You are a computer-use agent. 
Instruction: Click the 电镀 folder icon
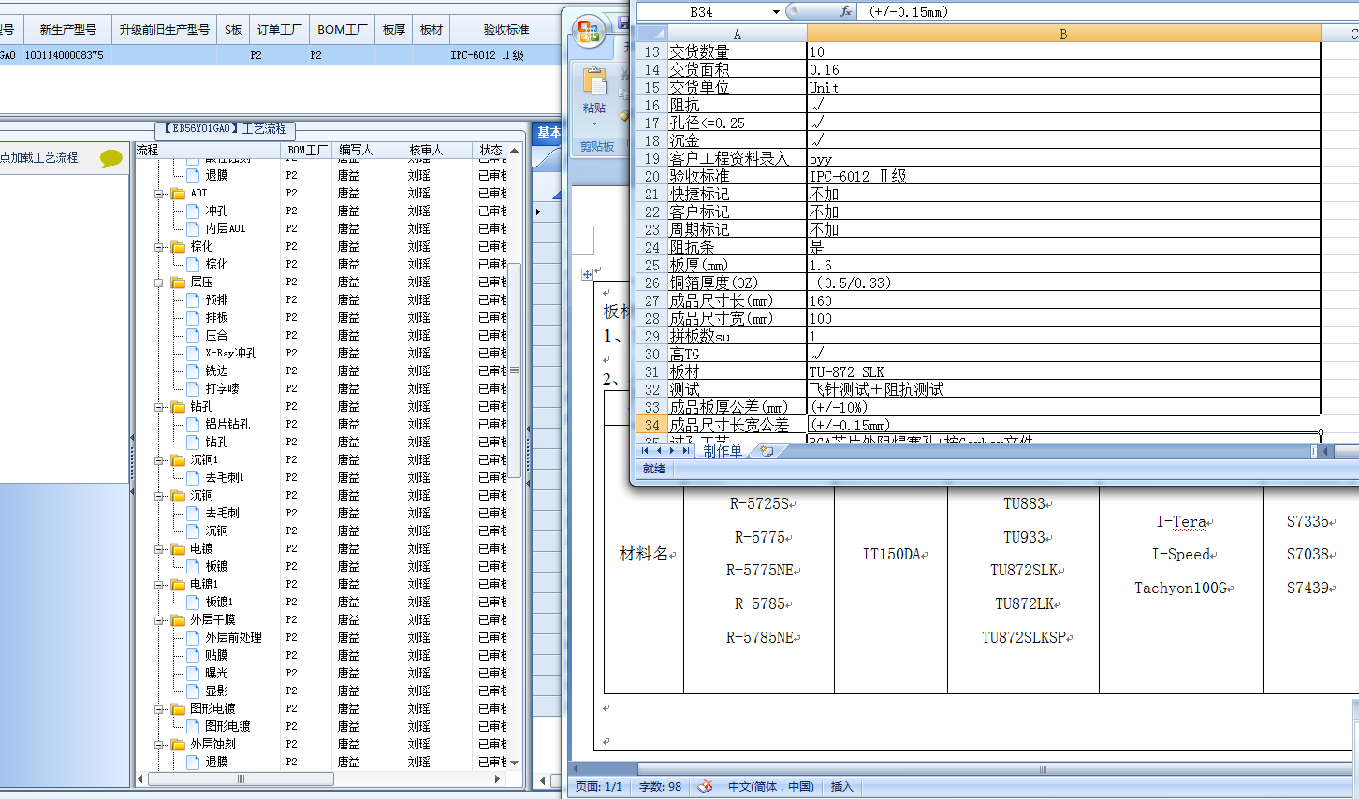click(178, 549)
